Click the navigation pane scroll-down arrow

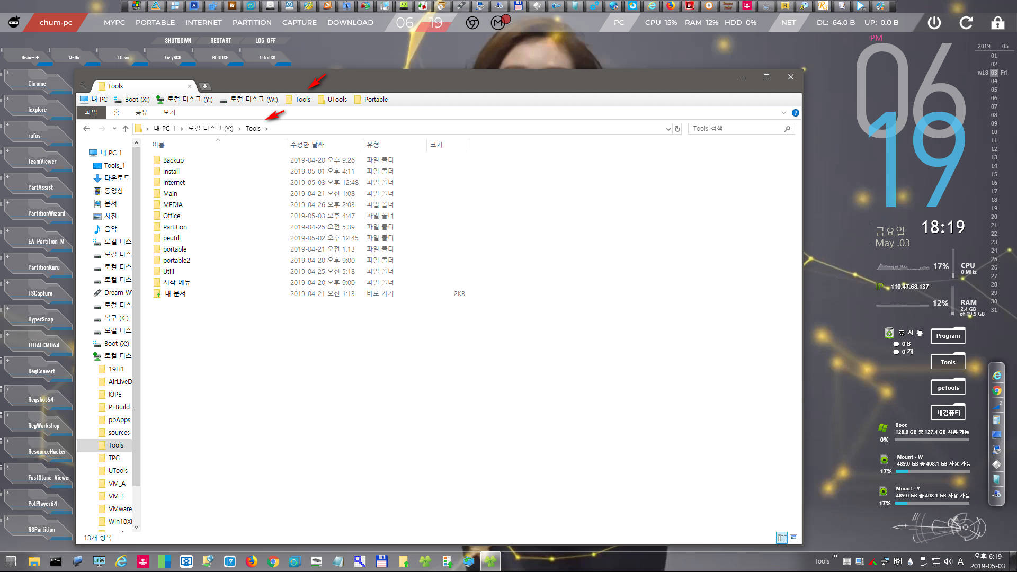(136, 527)
